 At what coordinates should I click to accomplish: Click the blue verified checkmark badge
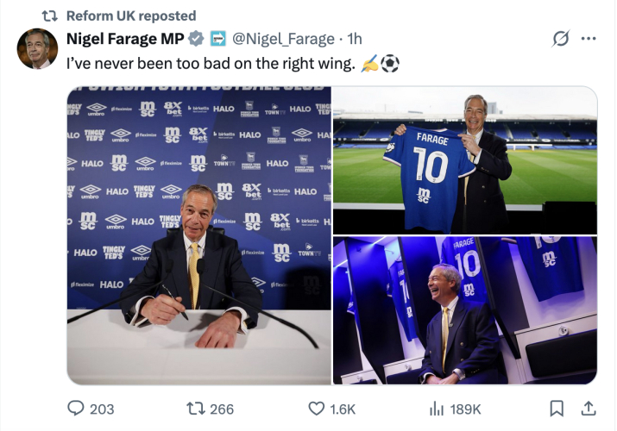click(x=197, y=39)
